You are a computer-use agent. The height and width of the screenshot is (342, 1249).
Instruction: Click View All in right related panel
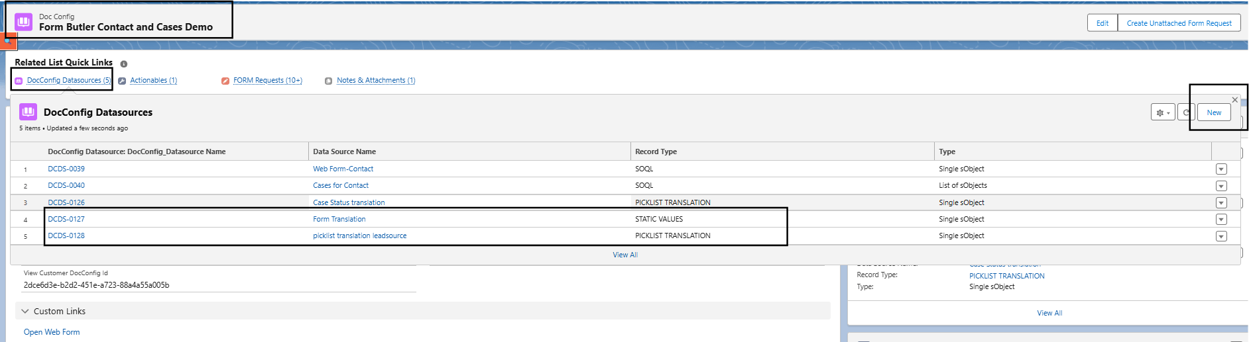click(1049, 313)
